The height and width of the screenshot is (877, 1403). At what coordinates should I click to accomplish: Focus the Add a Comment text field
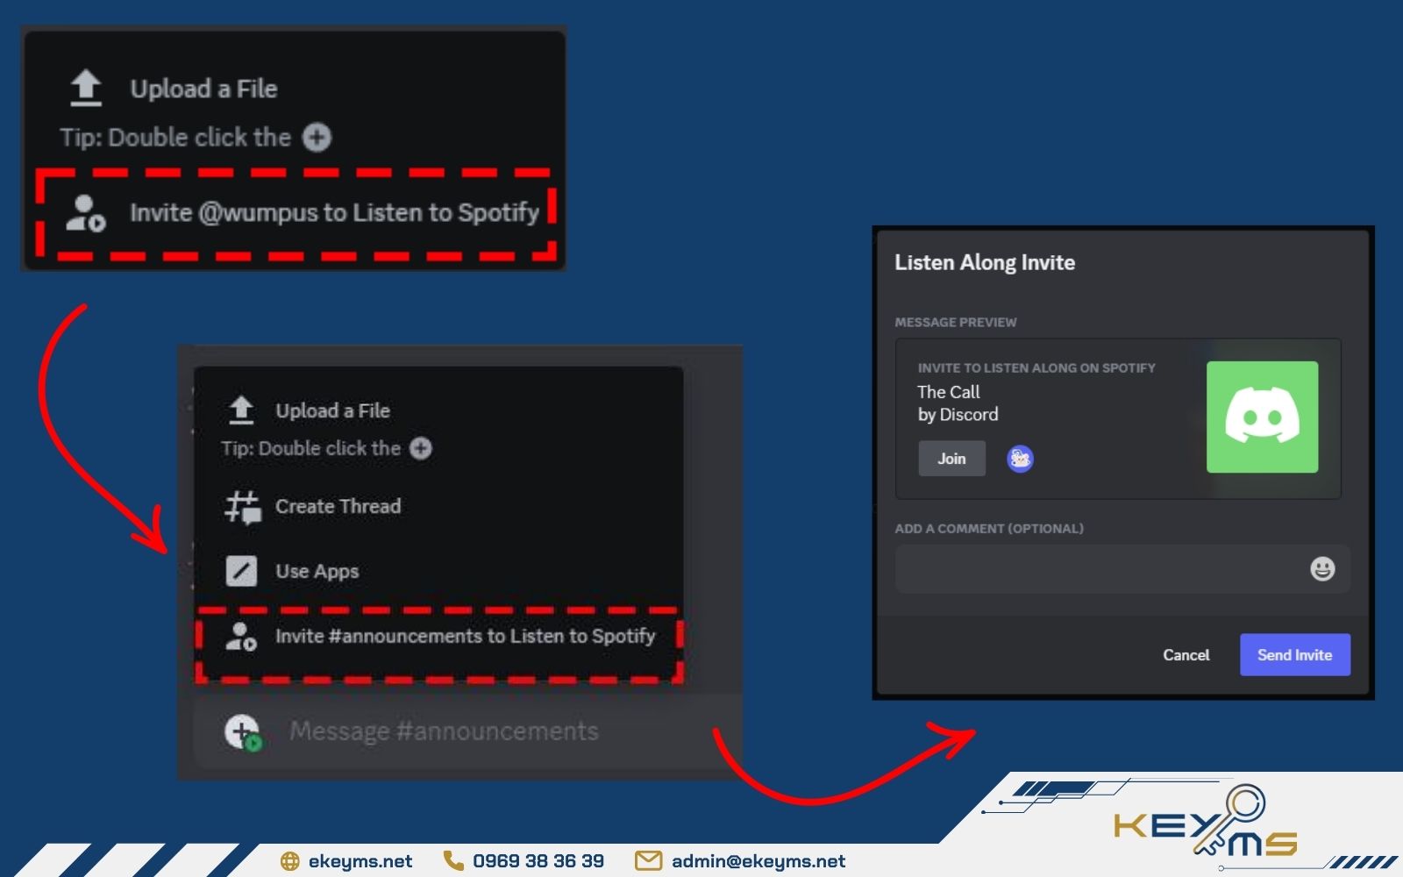tap(1096, 569)
